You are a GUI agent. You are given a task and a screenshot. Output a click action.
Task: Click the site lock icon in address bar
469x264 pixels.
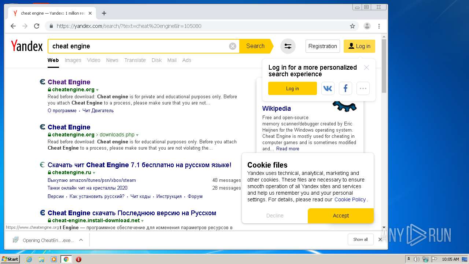(x=51, y=26)
